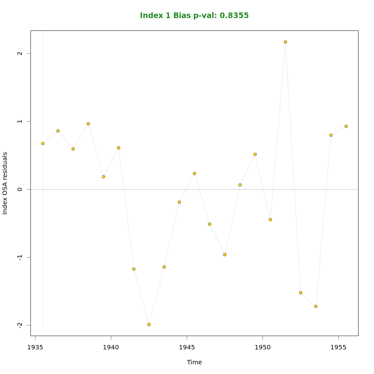The width and height of the screenshot is (374, 374).
Task: Select the x-axis tick label 1950
Action: 262,347
